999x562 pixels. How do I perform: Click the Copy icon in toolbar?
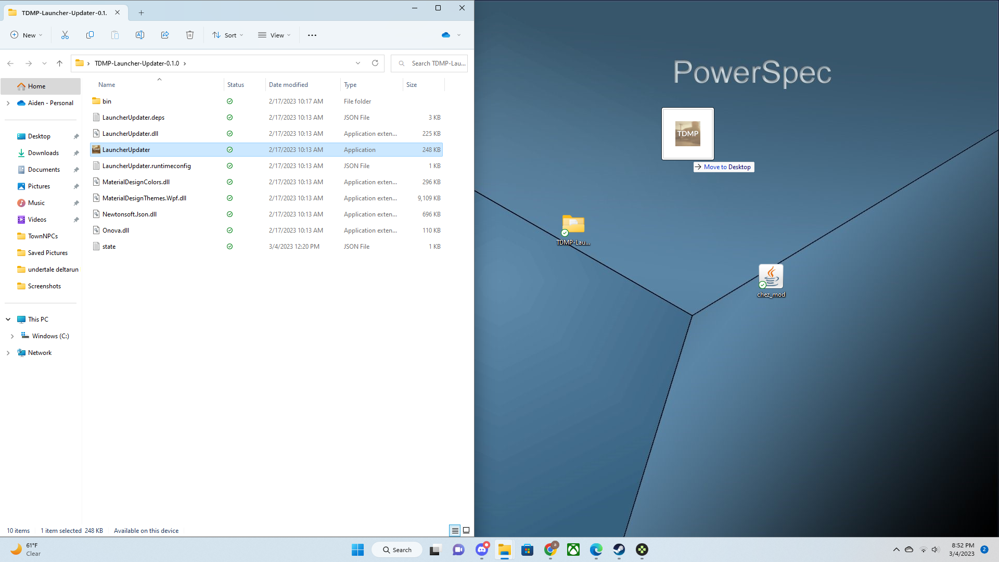[90, 35]
